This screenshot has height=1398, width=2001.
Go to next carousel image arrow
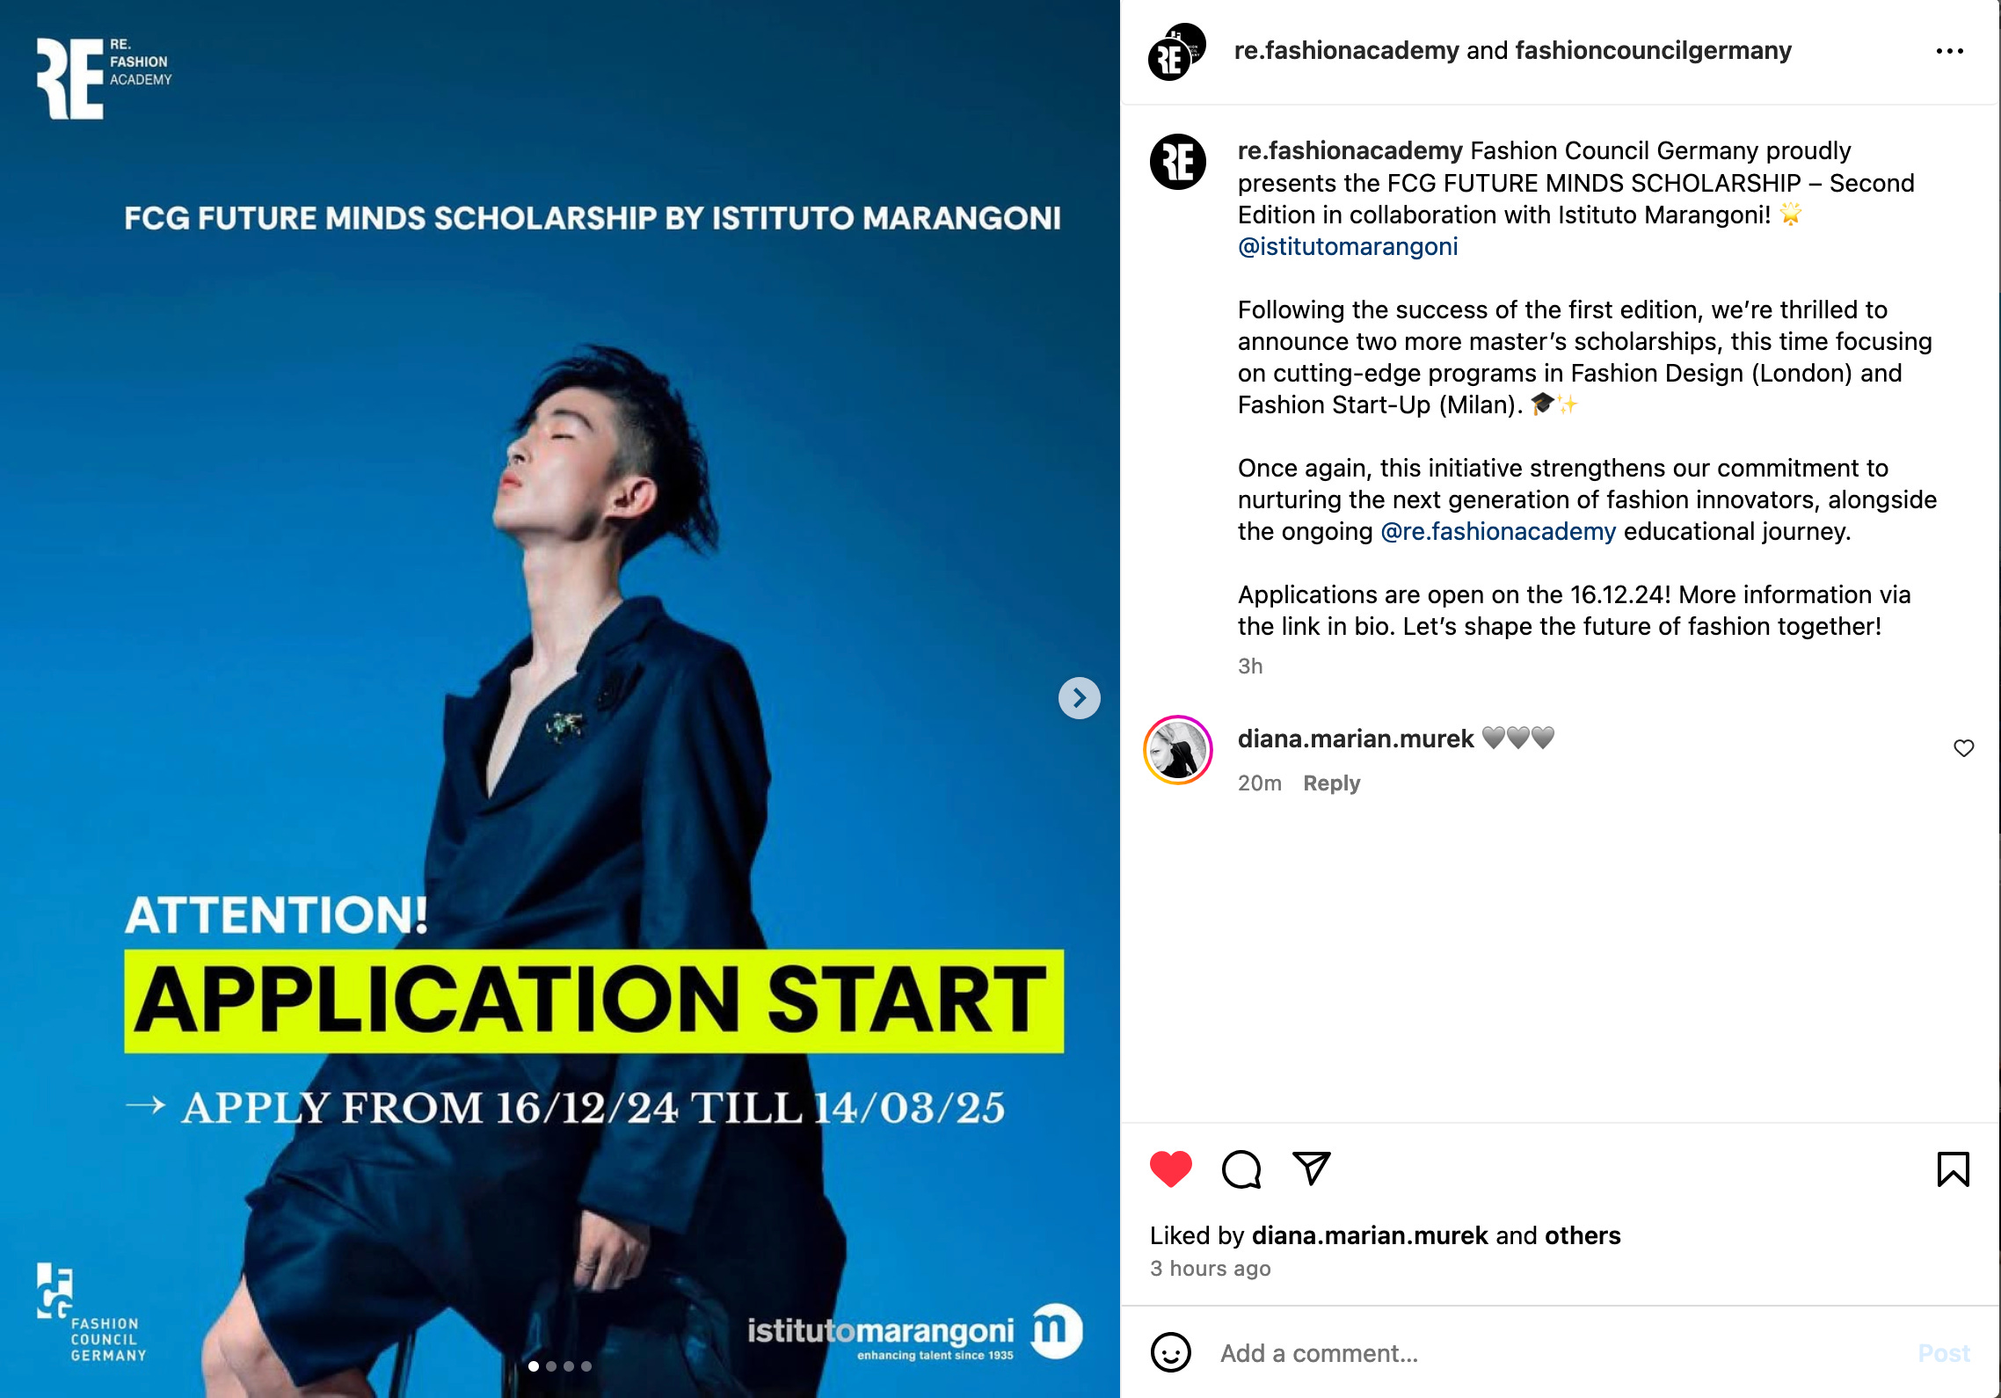(x=1080, y=698)
